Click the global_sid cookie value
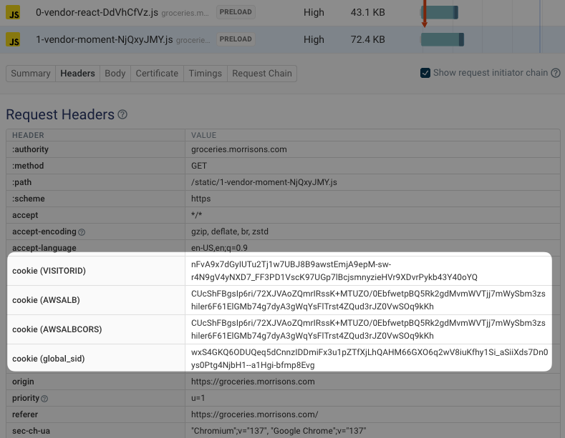This screenshot has width=565, height=438. pos(370,359)
